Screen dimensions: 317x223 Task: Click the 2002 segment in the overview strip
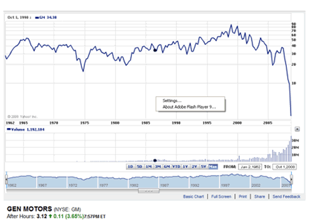click(x=265, y=182)
